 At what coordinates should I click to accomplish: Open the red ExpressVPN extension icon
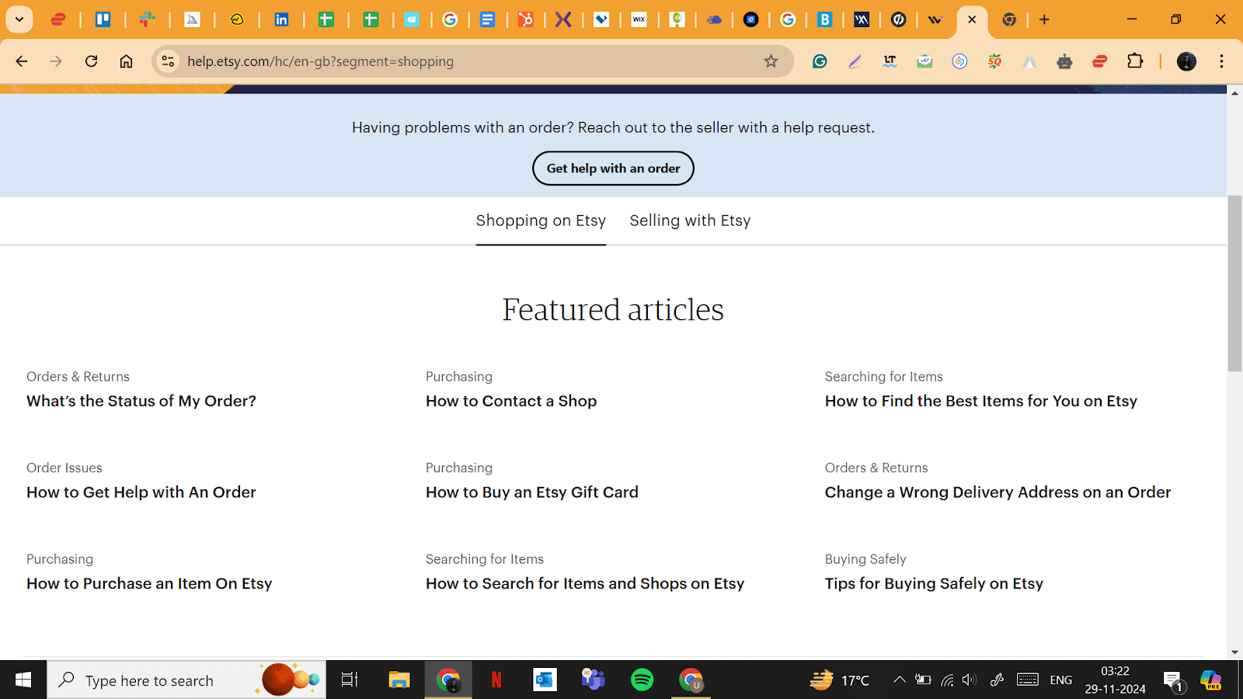pos(1099,61)
